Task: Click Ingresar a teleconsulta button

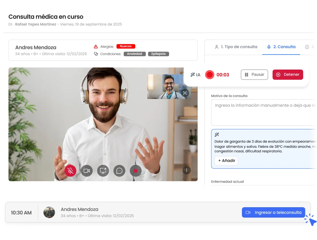Action: click(x=273, y=212)
